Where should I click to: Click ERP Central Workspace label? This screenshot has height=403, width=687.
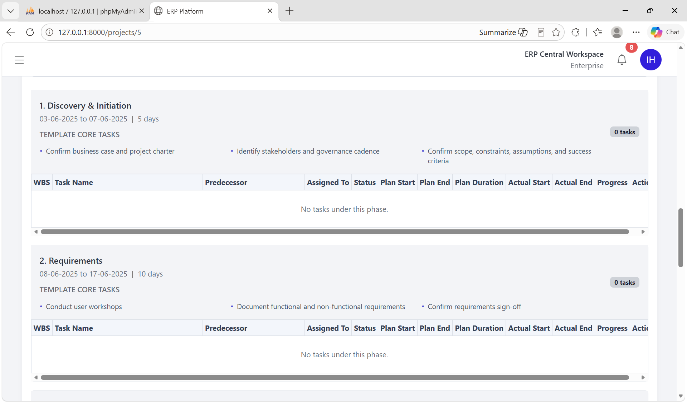(564, 54)
